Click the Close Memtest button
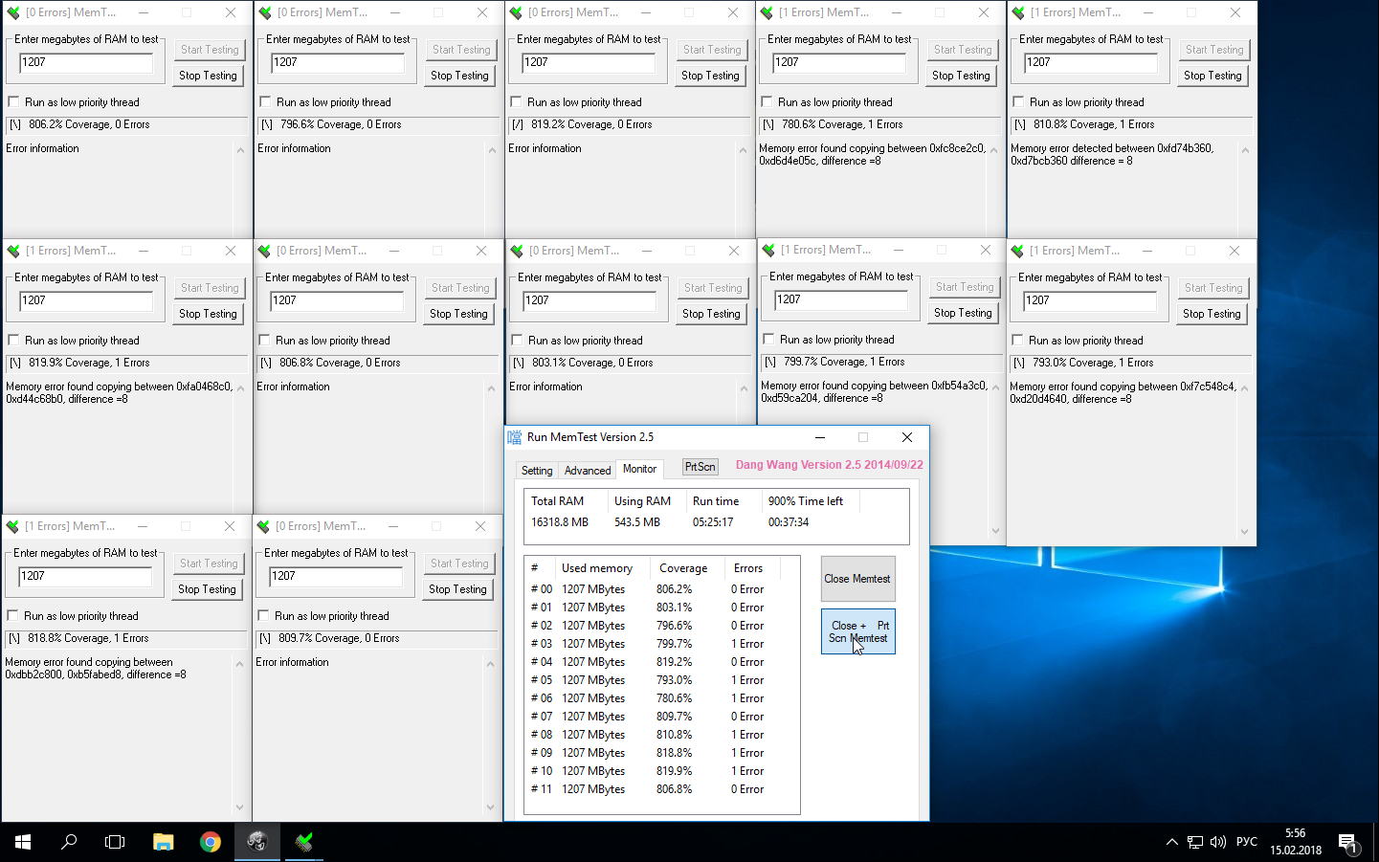Screen dimensions: 1379x862 857,579
